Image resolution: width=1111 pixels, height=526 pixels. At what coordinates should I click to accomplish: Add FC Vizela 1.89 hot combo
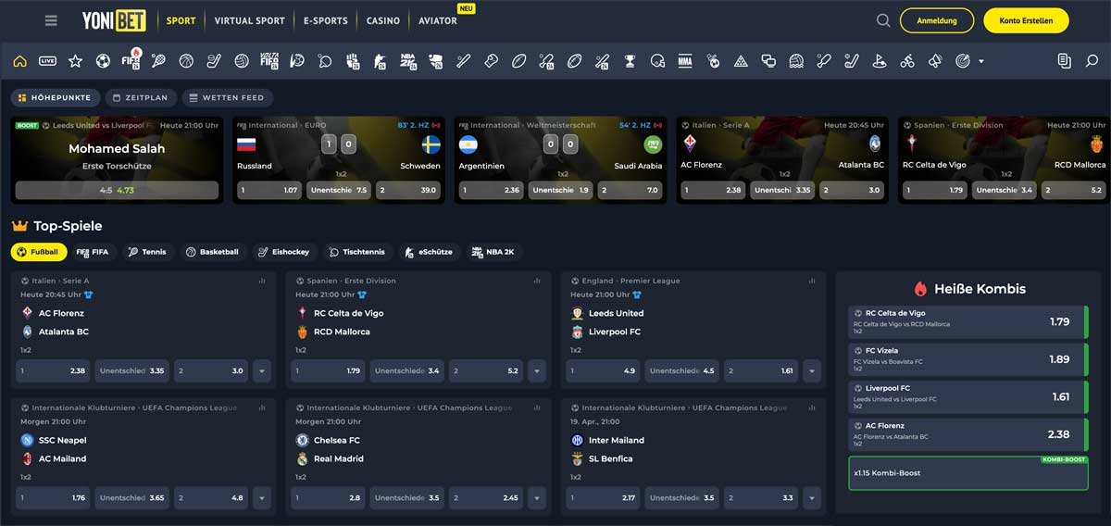pyautogui.click(x=967, y=359)
